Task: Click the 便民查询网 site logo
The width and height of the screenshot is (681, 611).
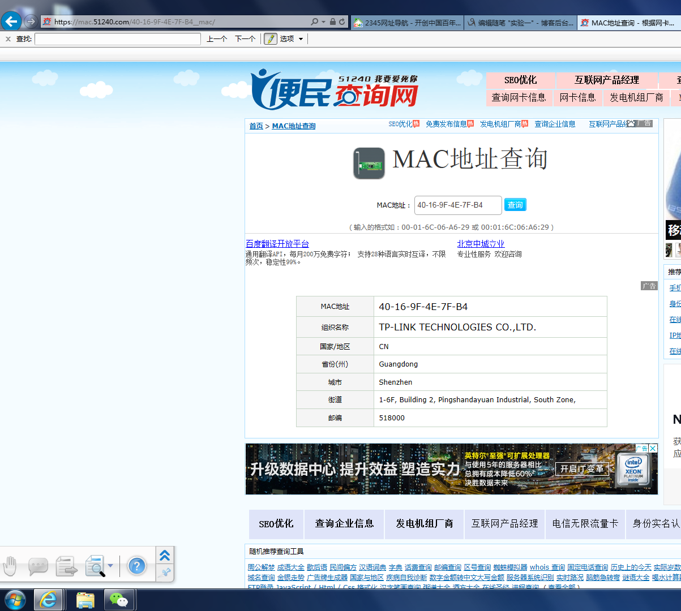Action: (x=335, y=89)
